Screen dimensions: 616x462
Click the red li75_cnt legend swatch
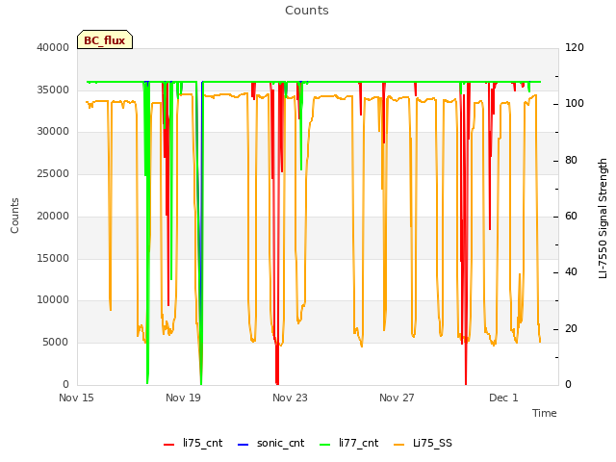click(169, 445)
